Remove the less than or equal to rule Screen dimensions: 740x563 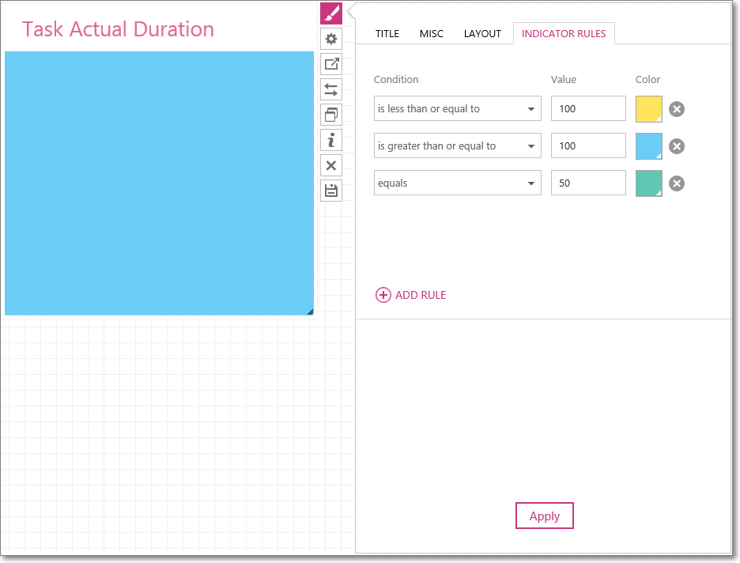(676, 109)
